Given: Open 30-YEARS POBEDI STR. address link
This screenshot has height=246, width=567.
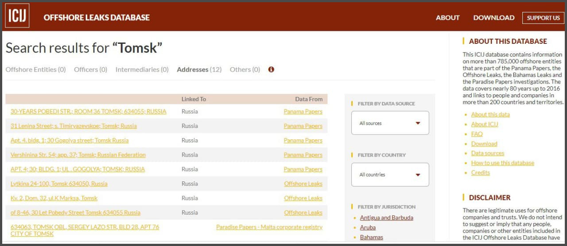Looking at the screenshot, I should pyautogui.click(x=88, y=111).
